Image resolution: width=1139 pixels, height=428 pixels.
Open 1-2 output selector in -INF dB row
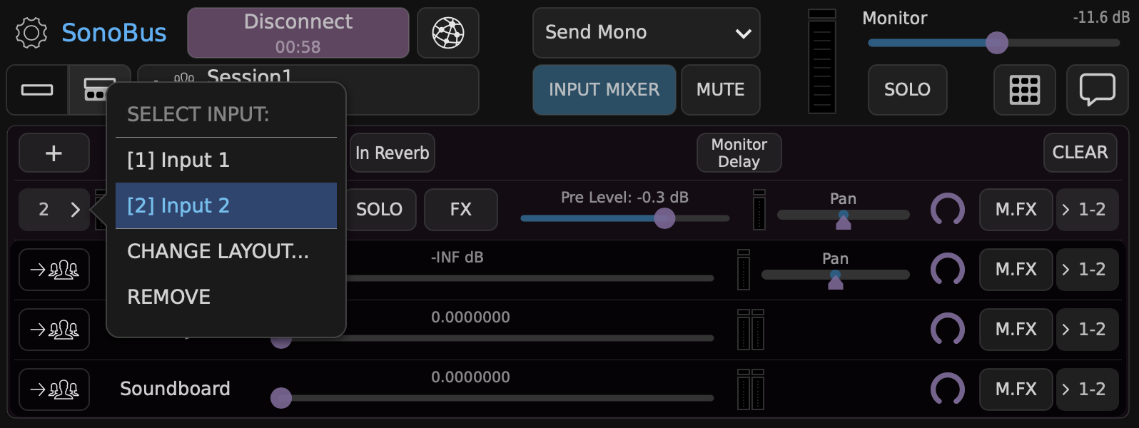pyautogui.click(x=1087, y=270)
